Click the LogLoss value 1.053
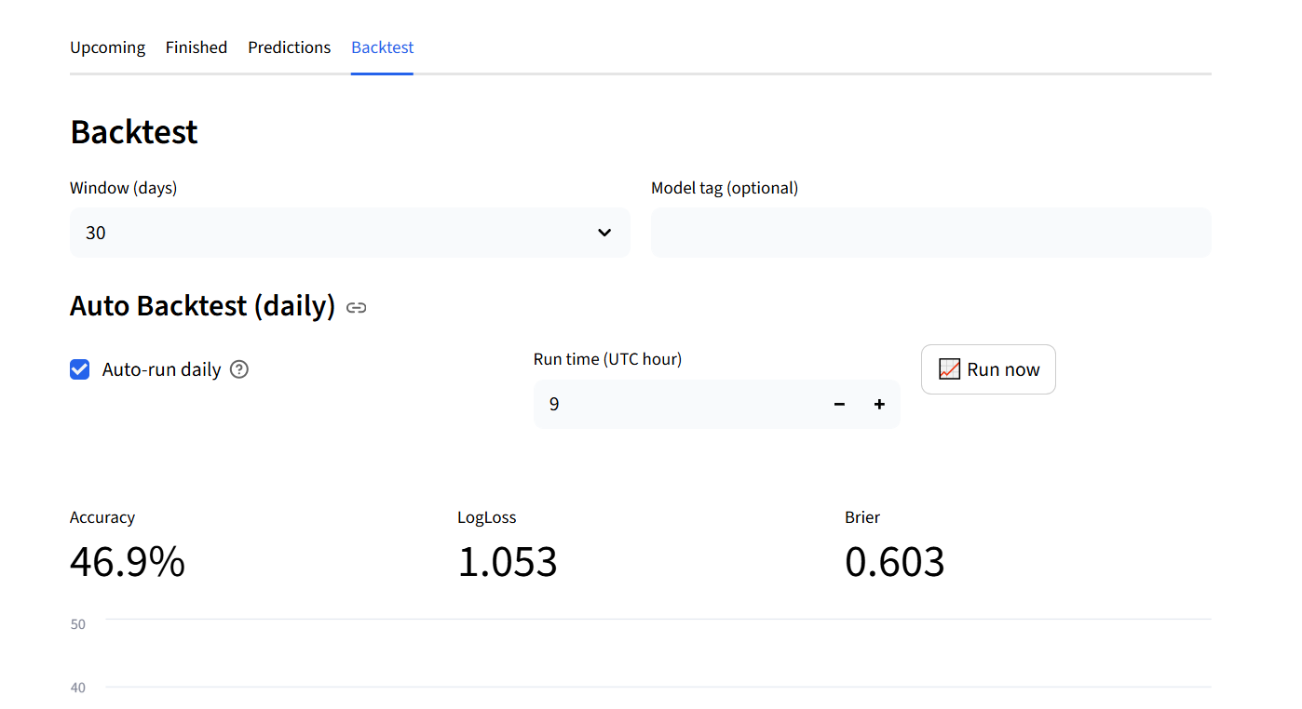This screenshot has width=1302, height=709. click(507, 562)
